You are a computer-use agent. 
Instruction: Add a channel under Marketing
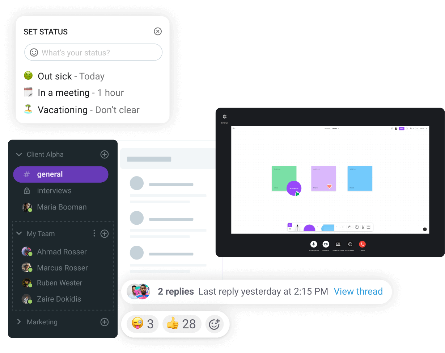click(104, 322)
